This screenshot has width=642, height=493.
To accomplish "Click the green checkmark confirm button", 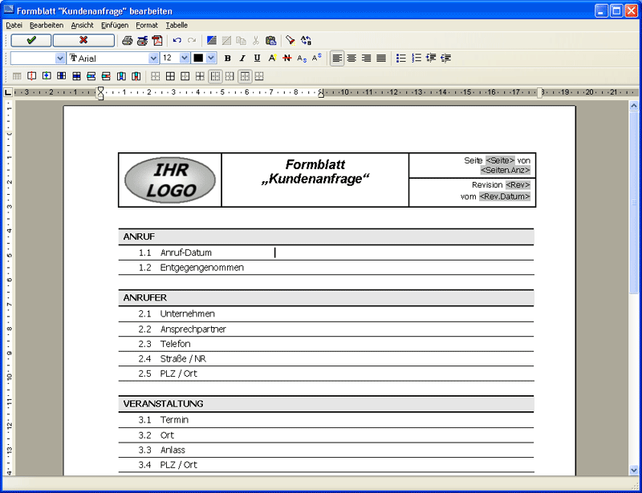I will tap(31, 40).
